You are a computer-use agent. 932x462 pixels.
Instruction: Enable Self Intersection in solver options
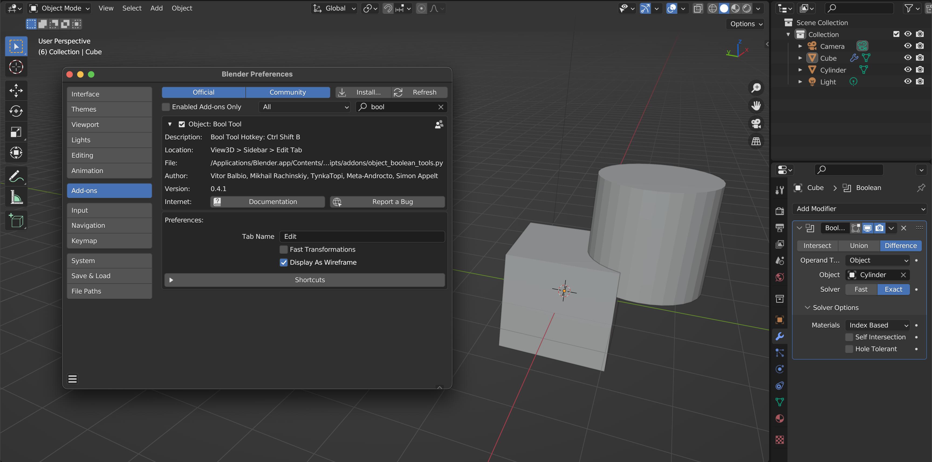pos(849,337)
